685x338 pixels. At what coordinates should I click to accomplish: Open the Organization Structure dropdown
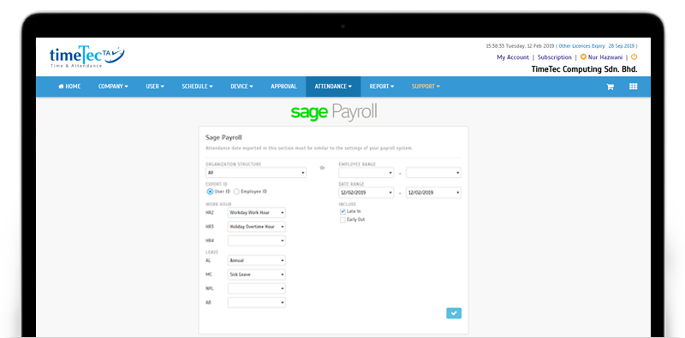256,173
